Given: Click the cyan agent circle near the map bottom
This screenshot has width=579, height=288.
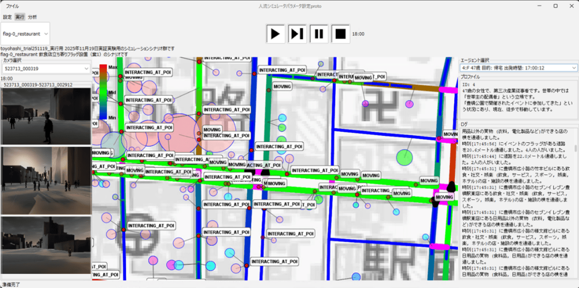Looking at the screenshot, I should click(211, 265).
